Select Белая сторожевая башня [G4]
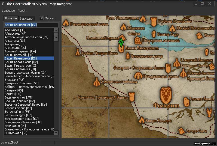This screenshot has height=146, width=217. point(29,73)
